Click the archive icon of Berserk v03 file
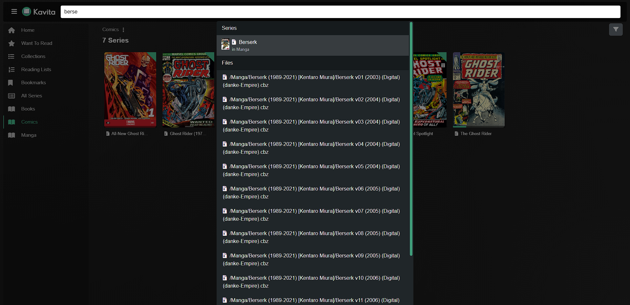This screenshot has width=630, height=305. [x=225, y=122]
